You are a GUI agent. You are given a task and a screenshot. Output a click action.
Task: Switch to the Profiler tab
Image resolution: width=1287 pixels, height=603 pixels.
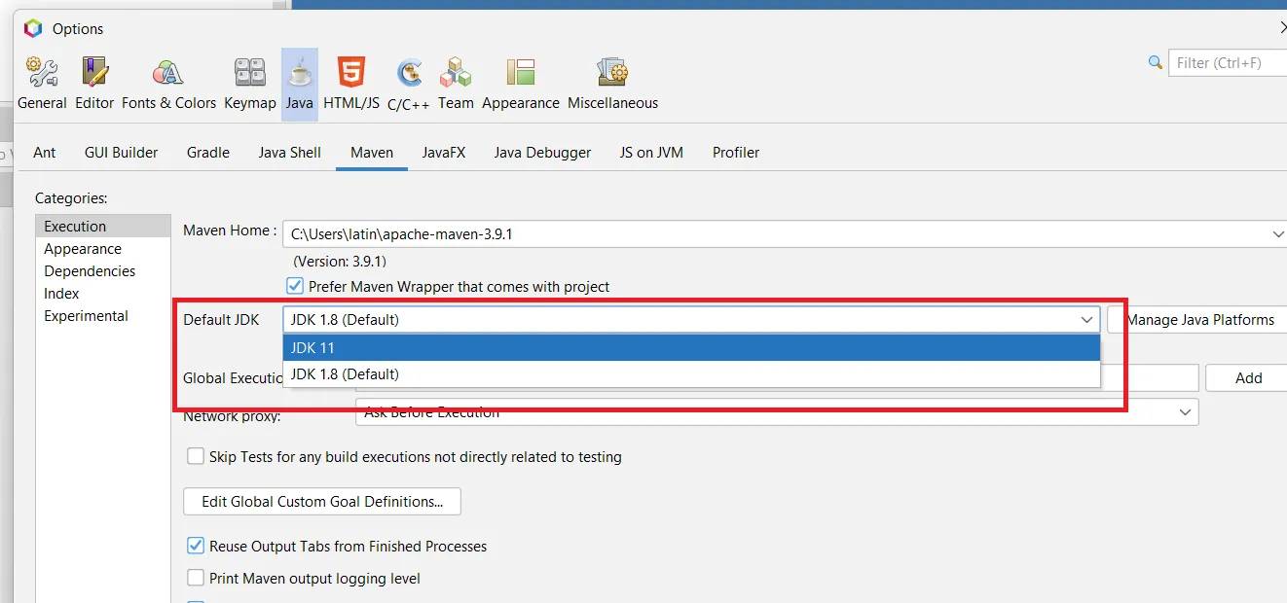pos(736,153)
